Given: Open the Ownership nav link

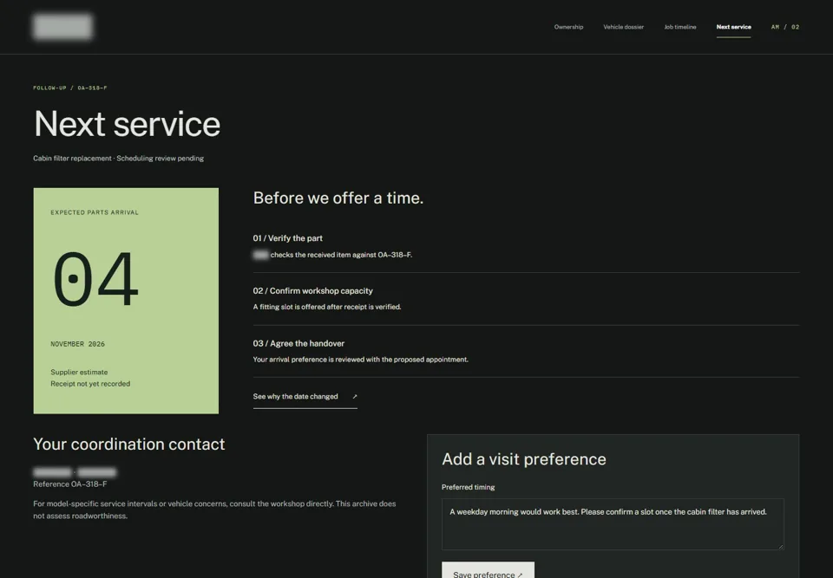Looking at the screenshot, I should click(x=568, y=27).
